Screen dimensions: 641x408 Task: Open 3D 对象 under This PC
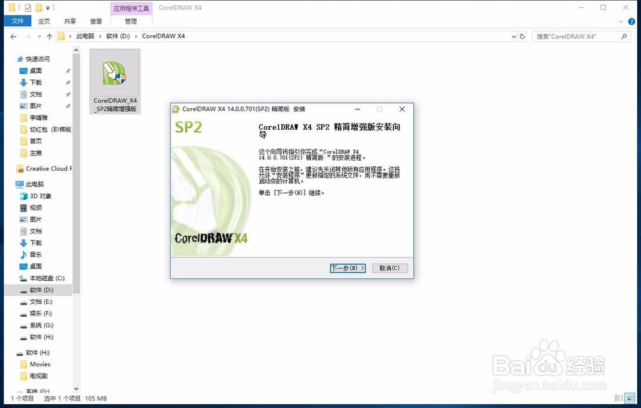pos(40,196)
